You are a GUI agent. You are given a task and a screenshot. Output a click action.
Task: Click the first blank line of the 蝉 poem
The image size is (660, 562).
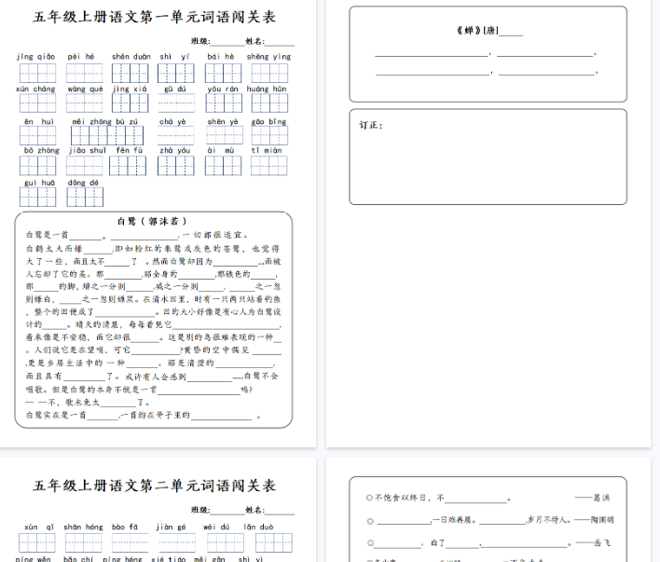432,54
